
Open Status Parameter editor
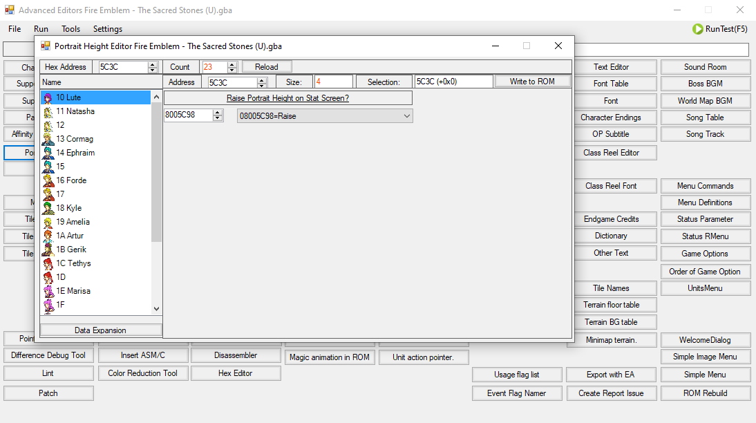point(706,219)
